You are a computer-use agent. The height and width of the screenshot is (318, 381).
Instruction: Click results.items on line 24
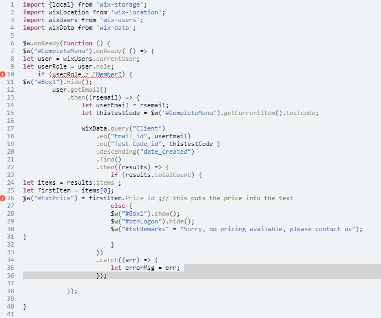pyautogui.click(x=90, y=183)
